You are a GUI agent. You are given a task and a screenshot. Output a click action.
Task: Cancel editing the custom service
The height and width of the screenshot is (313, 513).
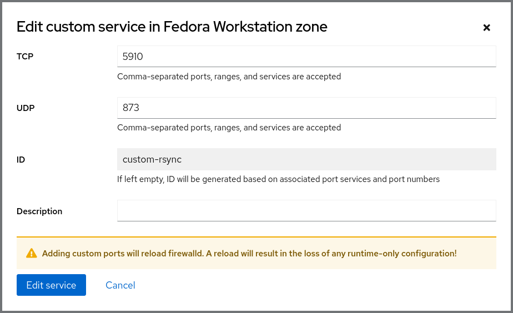(x=120, y=285)
